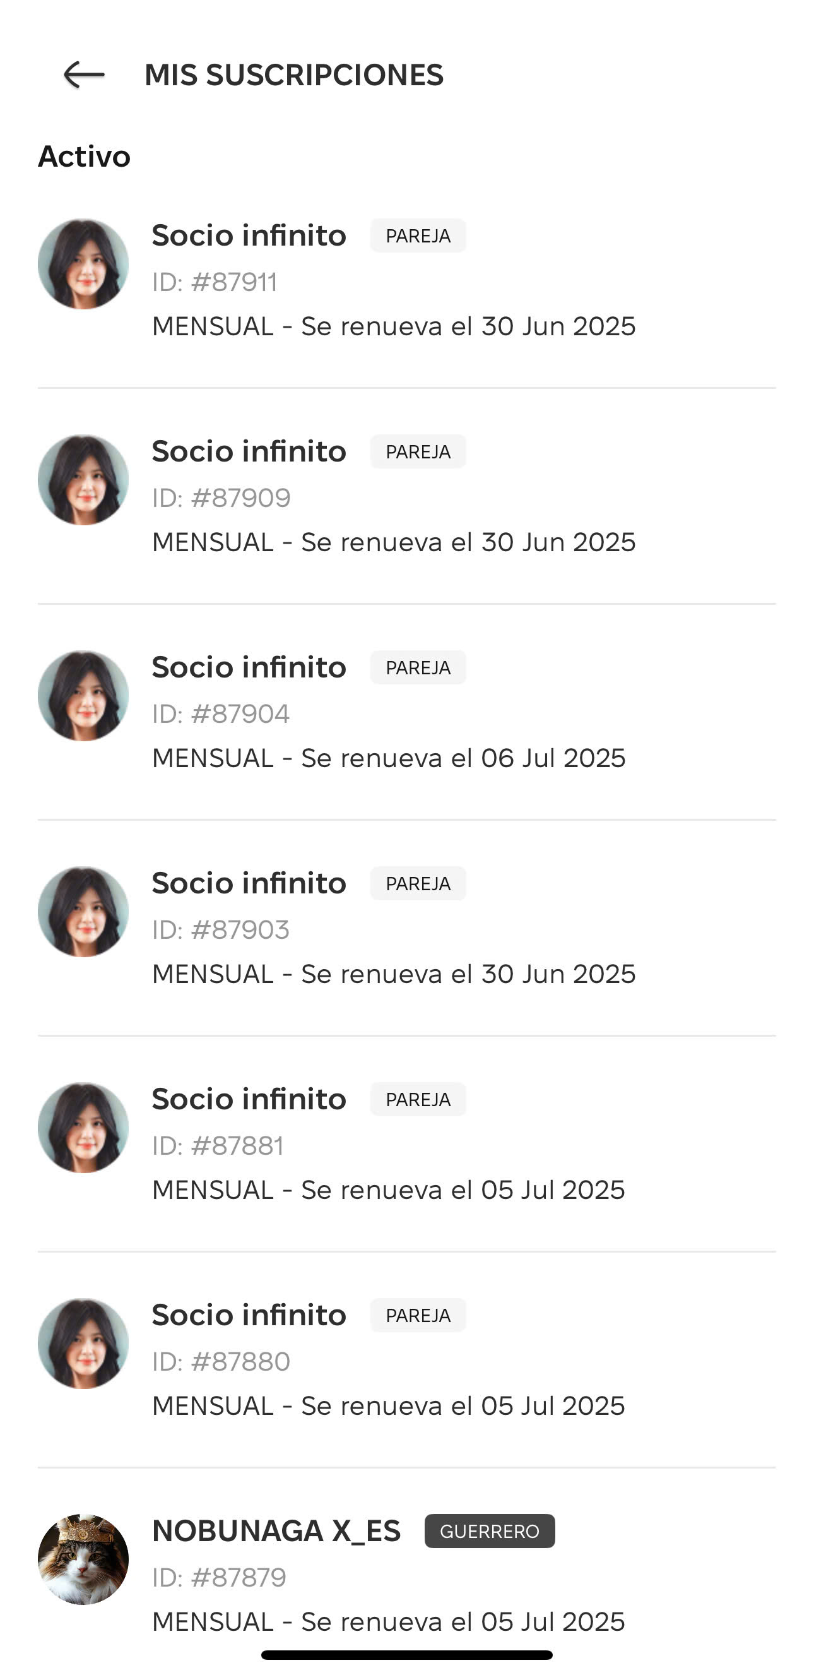Open avatar of subscription #87909
814x1675 pixels.
(83, 480)
